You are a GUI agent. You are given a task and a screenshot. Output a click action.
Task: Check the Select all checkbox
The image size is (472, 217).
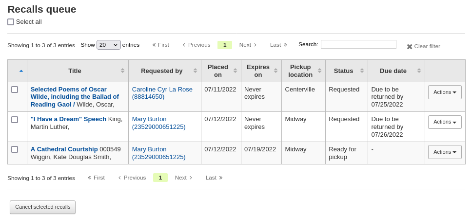[11, 22]
